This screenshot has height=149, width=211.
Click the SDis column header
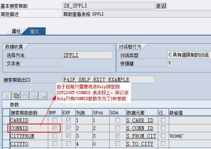click(x=117, y=113)
